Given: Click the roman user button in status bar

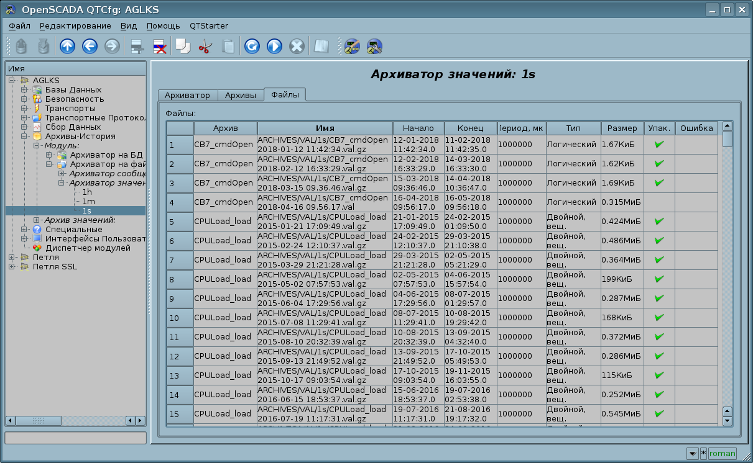Looking at the screenshot, I should [x=722, y=454].
